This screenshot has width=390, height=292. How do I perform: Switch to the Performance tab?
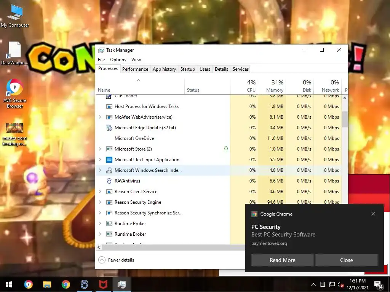pos(135,69)
